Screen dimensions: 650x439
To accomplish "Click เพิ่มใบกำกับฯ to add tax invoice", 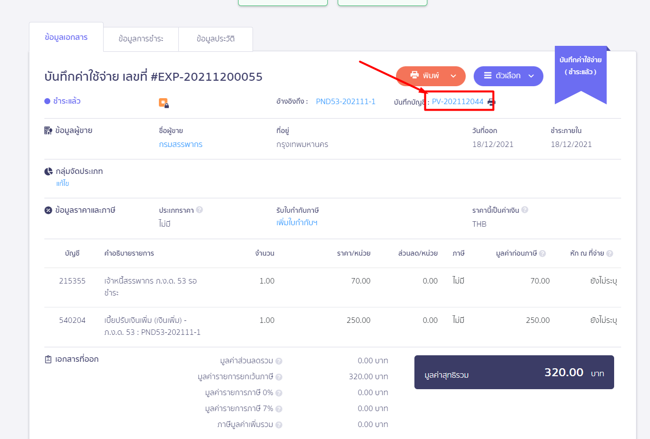I will (x=297, y=223).
